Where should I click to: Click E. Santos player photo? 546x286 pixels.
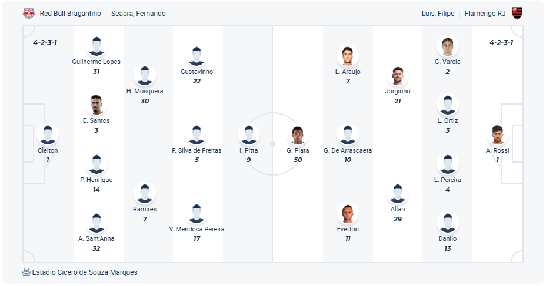click(x=96, y=105)
